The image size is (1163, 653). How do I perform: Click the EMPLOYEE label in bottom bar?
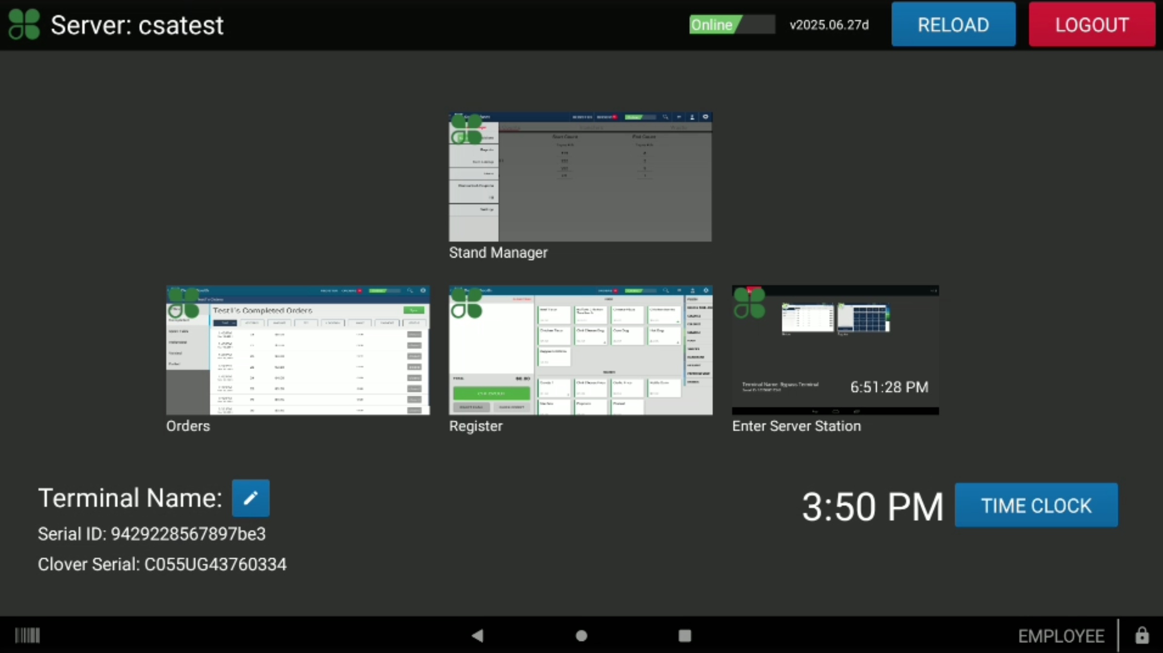pyautogui.click(x=1061, y=636)
